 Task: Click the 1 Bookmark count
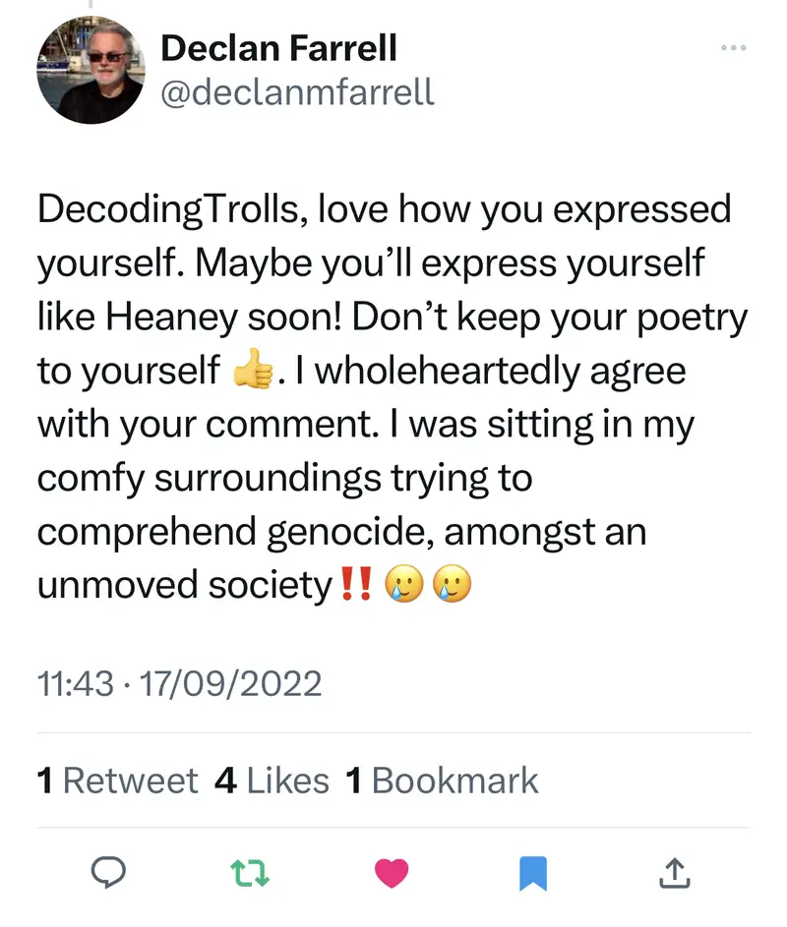(442, 781)
